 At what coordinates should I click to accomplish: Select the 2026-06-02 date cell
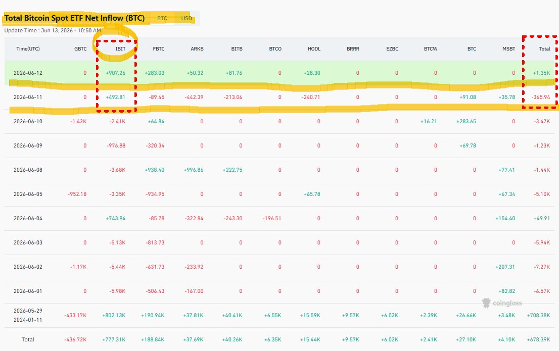(x=28, y=267)
